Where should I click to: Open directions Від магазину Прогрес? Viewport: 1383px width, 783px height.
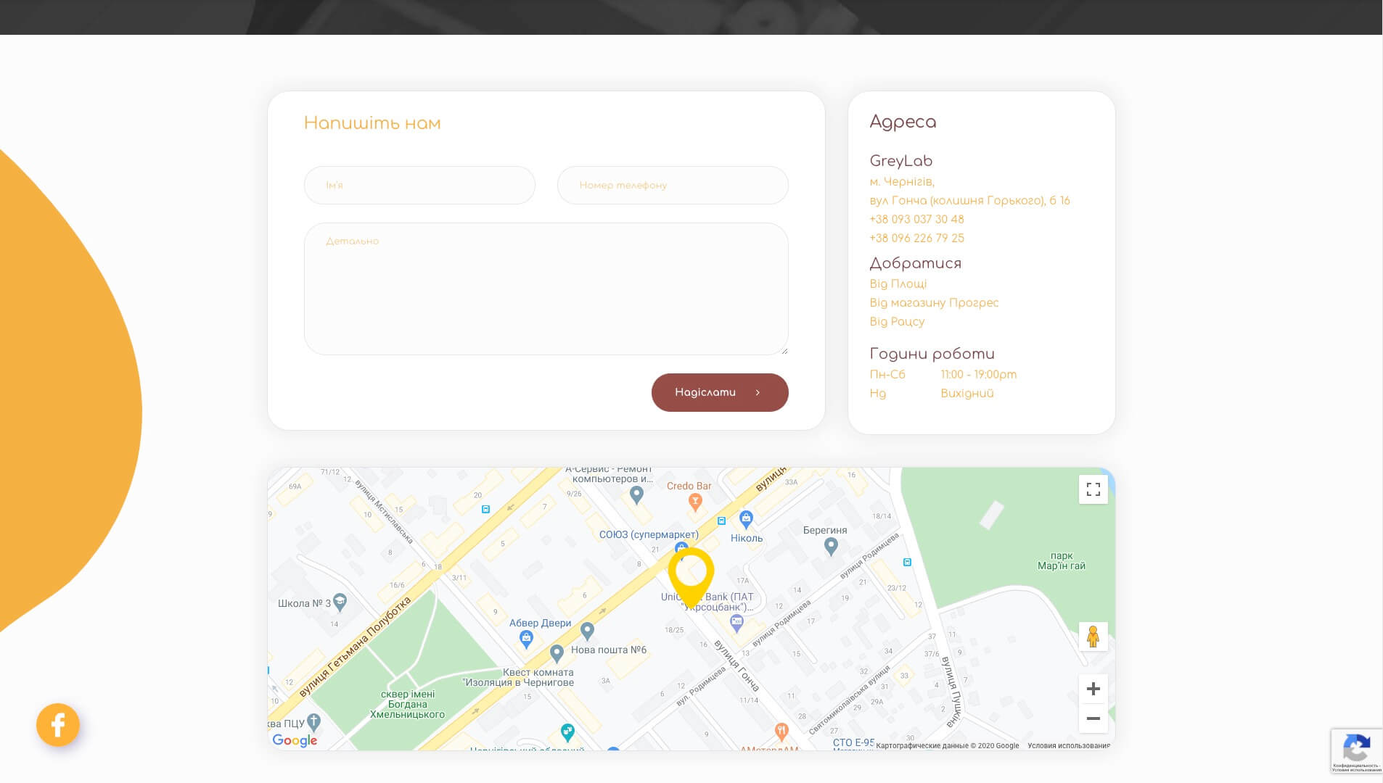tap(934, 302)
